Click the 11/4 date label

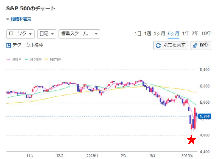pyautogui.click(x=30, y=156)
